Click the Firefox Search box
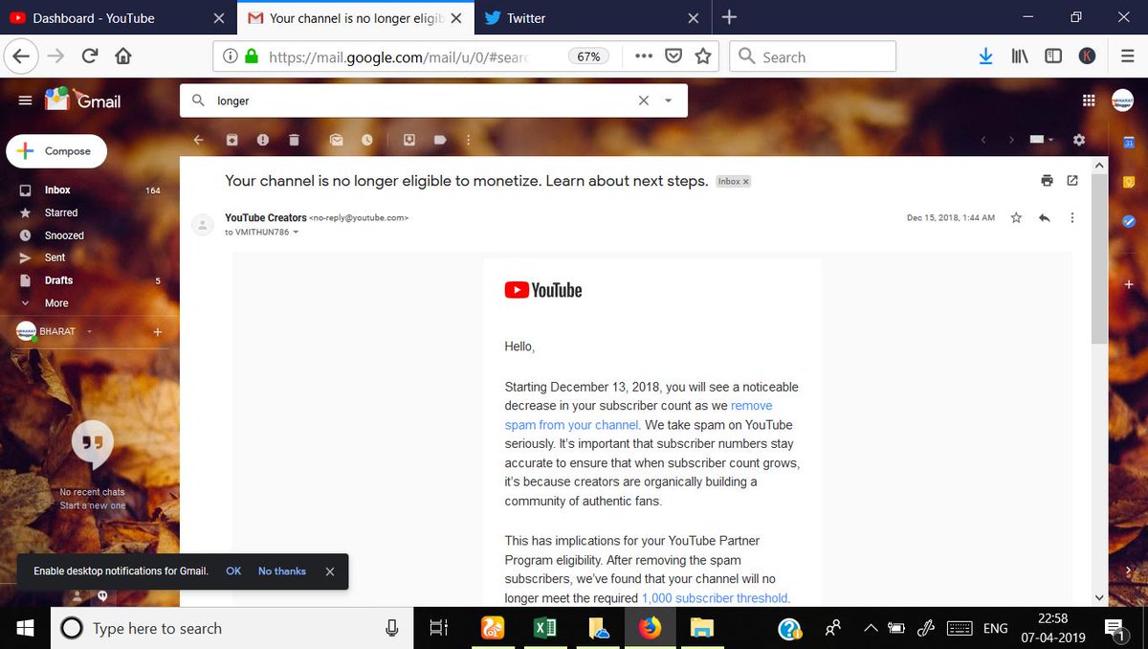The height and width of the screenshot is (649, 1148). (x=813, y=56)
